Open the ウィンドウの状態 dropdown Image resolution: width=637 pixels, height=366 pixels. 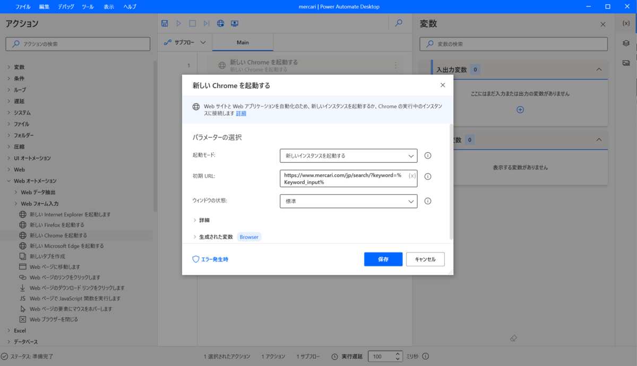(349, 202)
